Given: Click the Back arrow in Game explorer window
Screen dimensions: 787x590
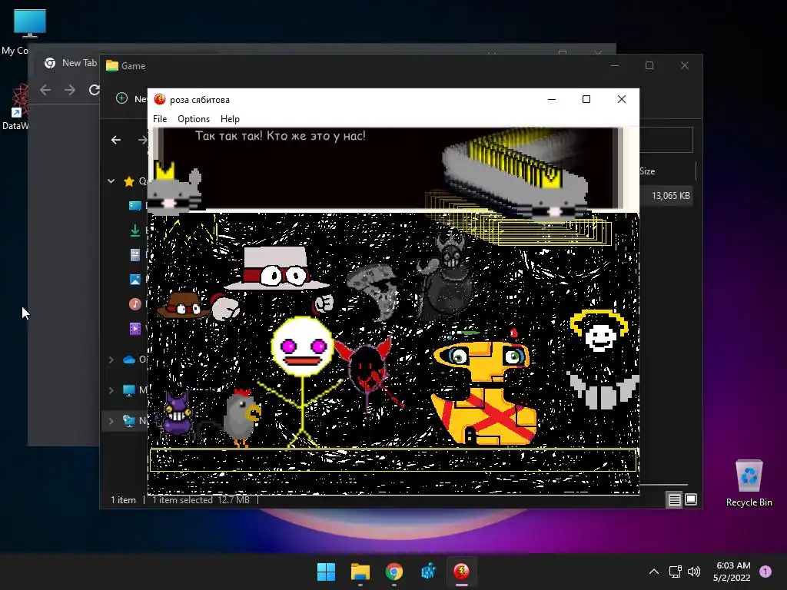Looking at the screenshot, I should (x=116, y=140).
